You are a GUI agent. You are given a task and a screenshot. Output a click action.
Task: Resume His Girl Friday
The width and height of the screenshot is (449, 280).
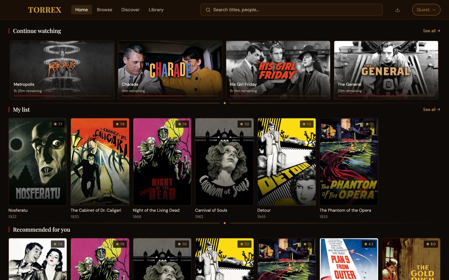(278, 70)
